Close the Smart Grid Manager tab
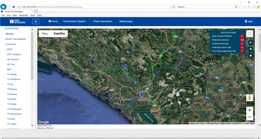Viewport: 261px width, 139px height. pyautogui.click(x=32, y=12)
